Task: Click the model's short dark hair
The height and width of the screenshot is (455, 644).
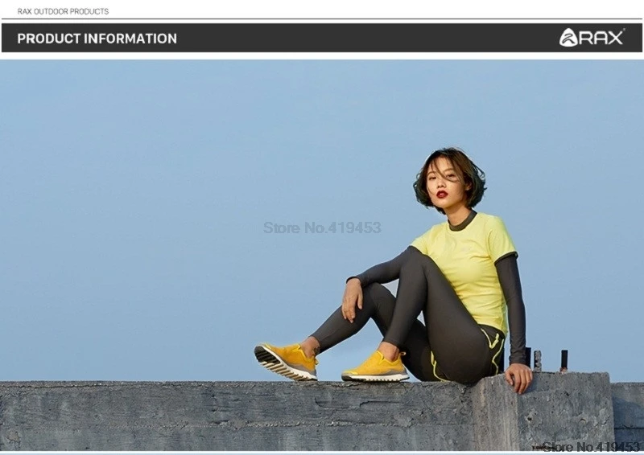Action: 450,178
